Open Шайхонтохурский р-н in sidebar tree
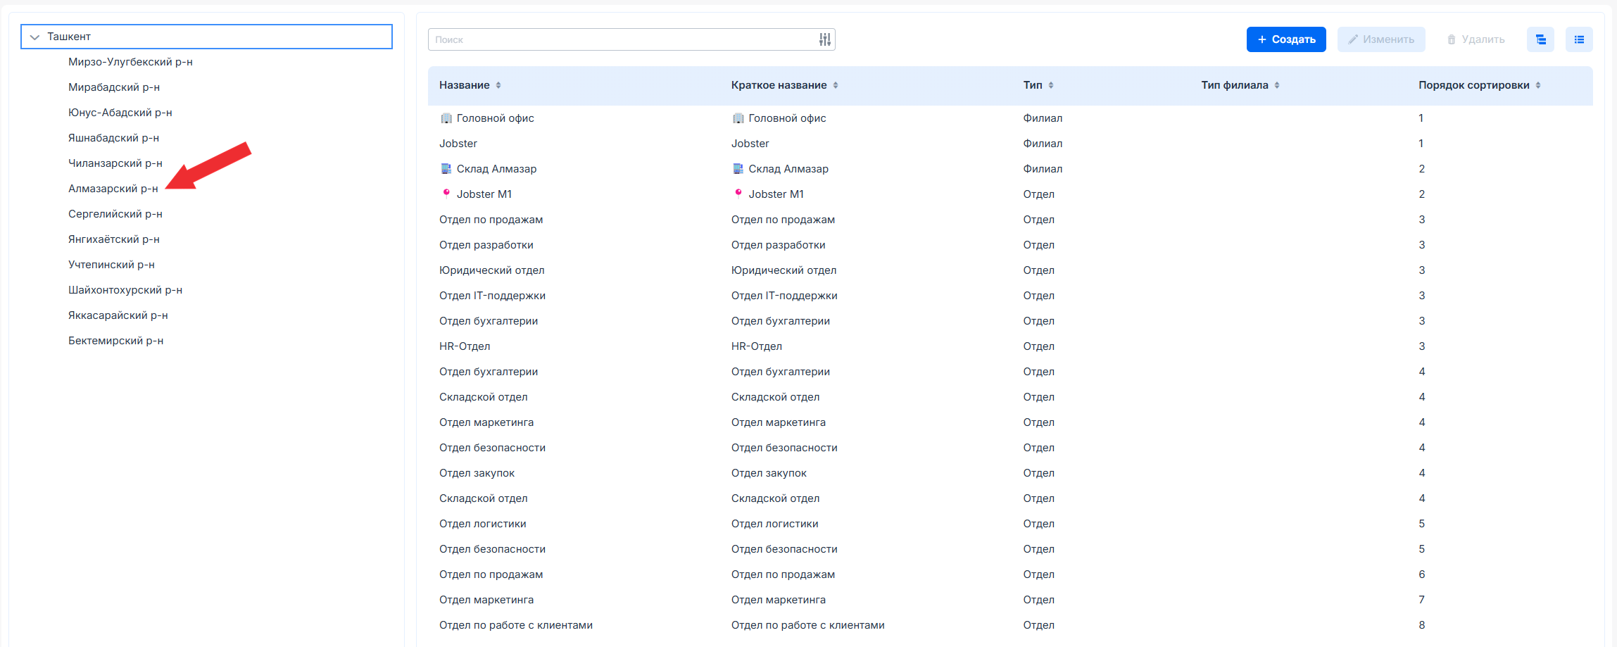Viewport: 1617px width, 647px height. 125,290
